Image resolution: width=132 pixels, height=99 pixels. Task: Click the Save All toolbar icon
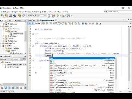[x=14, y=16]
